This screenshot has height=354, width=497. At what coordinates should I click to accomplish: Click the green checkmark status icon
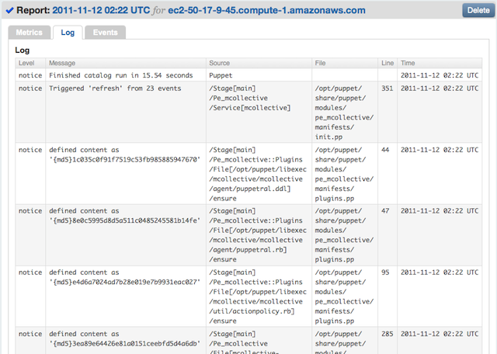coord(9,10)
